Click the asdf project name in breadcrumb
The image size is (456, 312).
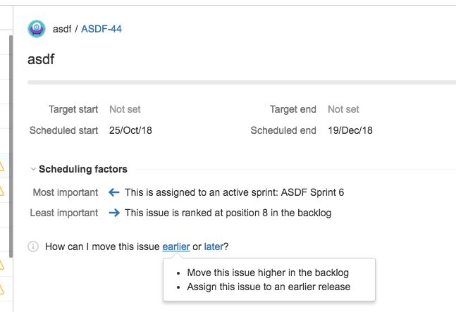tap(62, 29)
